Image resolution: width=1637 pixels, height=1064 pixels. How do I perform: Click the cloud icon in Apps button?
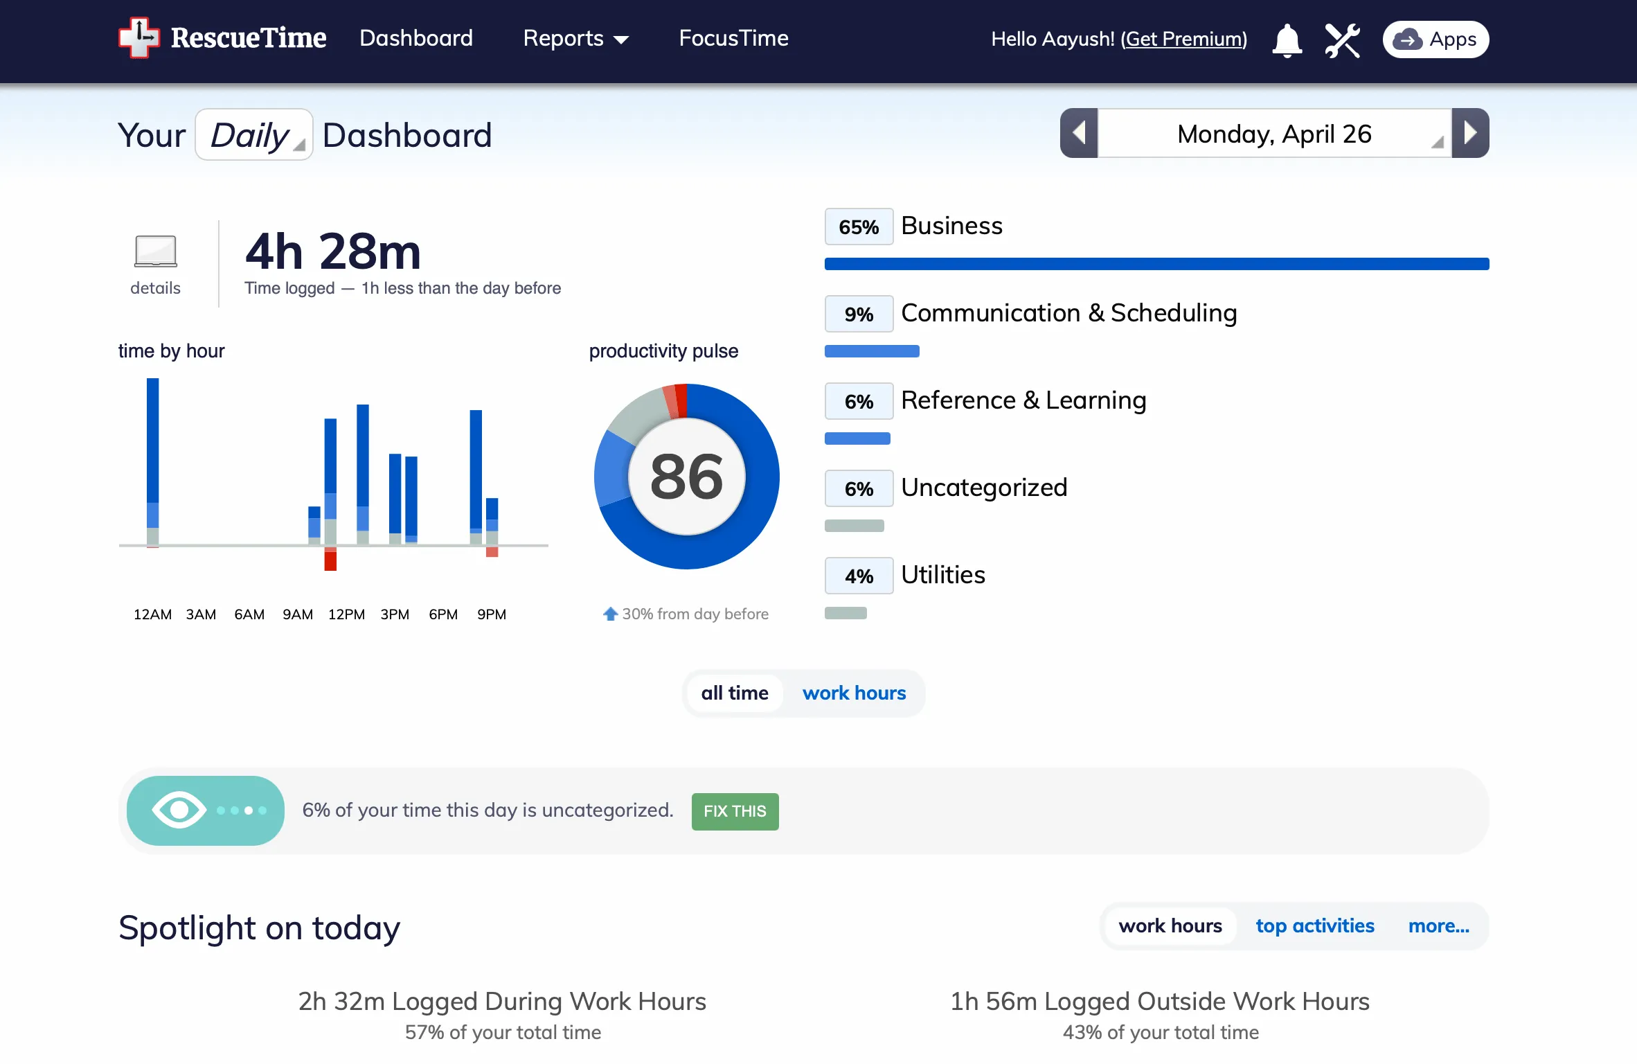point(1407,40)
